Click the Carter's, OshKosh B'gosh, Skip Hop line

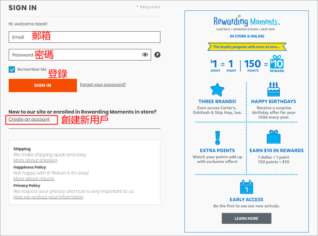tap(245, 29)
